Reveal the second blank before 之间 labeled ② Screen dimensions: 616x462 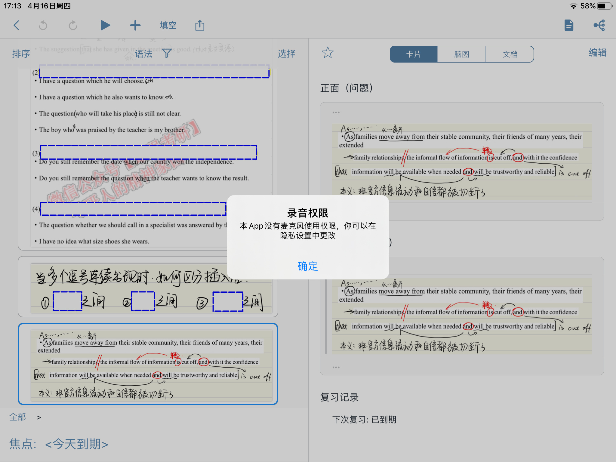click(143, 301)
